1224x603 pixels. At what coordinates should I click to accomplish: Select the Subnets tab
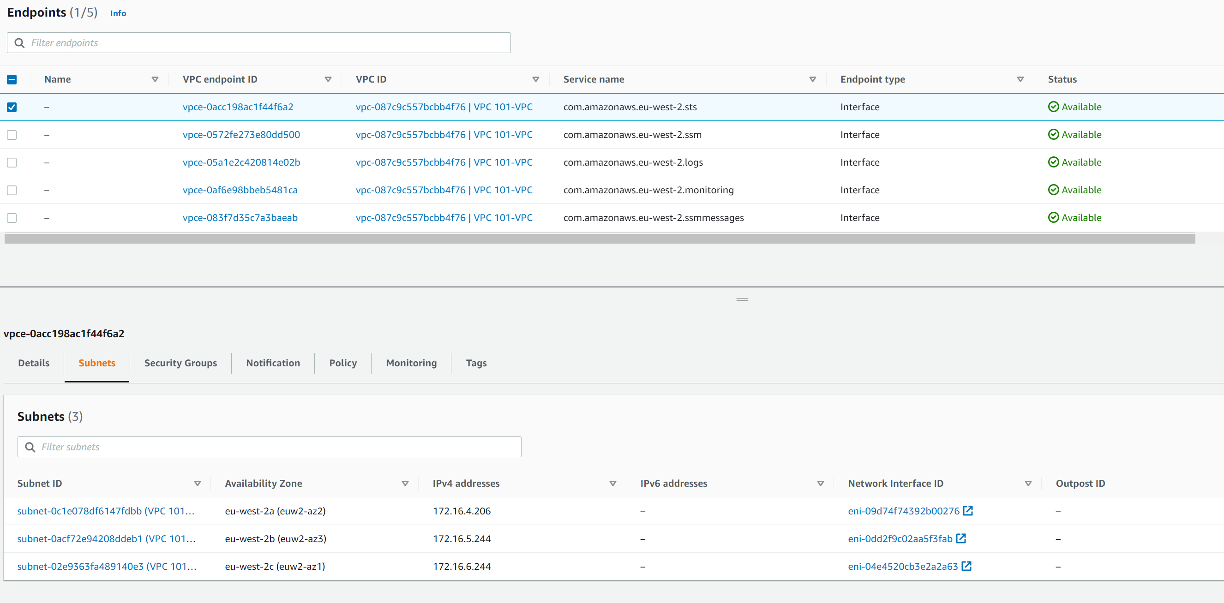click(97, 363)
